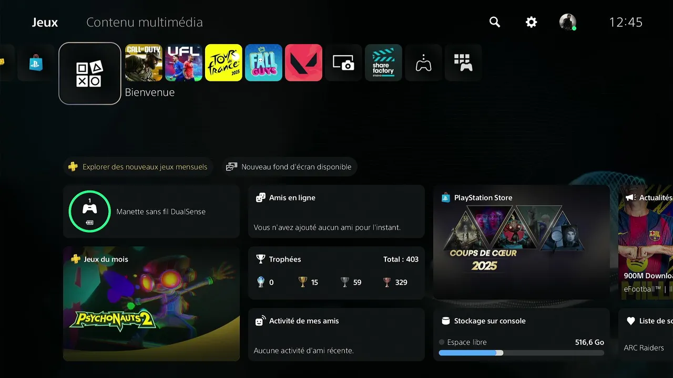Click the PlayStation Store card title

pyautogui.click(x=483, y=198)
